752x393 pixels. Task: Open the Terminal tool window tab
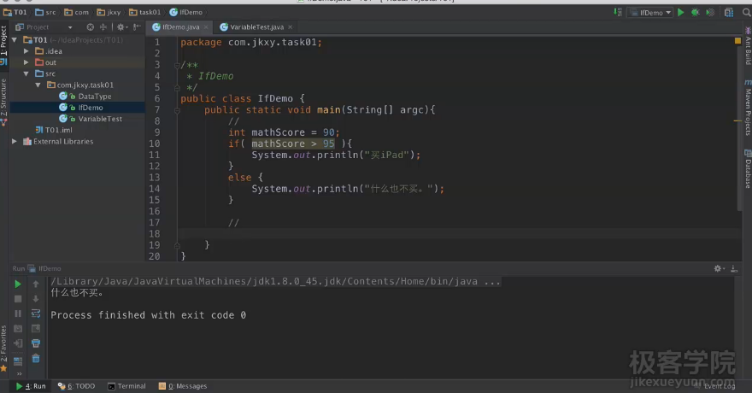(127, 386)
